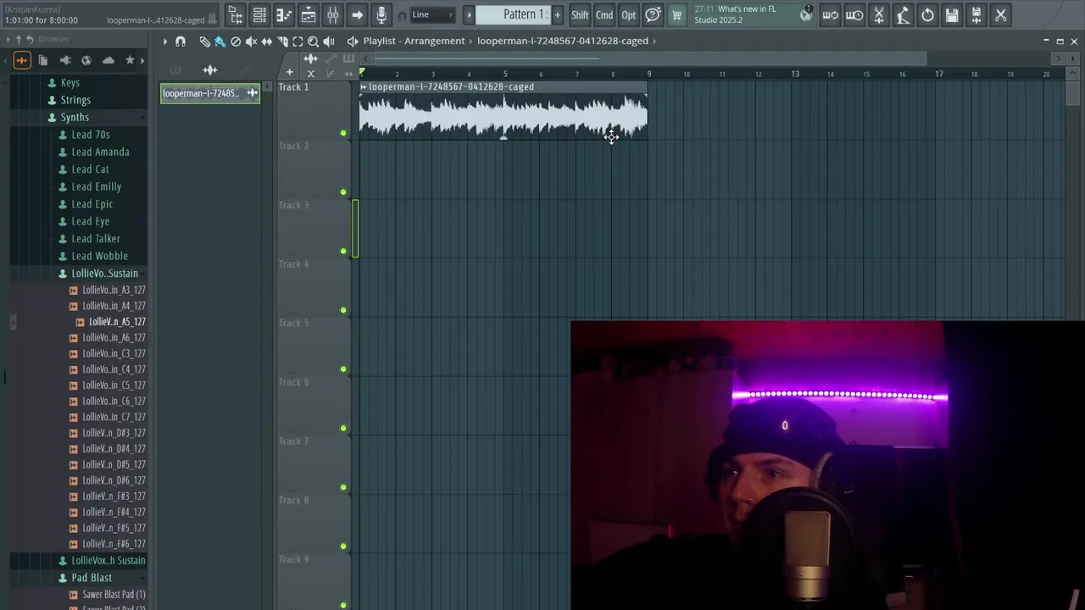Click the Cmd modifier button
Image resolution: width=1085 pixels, height=610 pixels.
pos(604,14)
